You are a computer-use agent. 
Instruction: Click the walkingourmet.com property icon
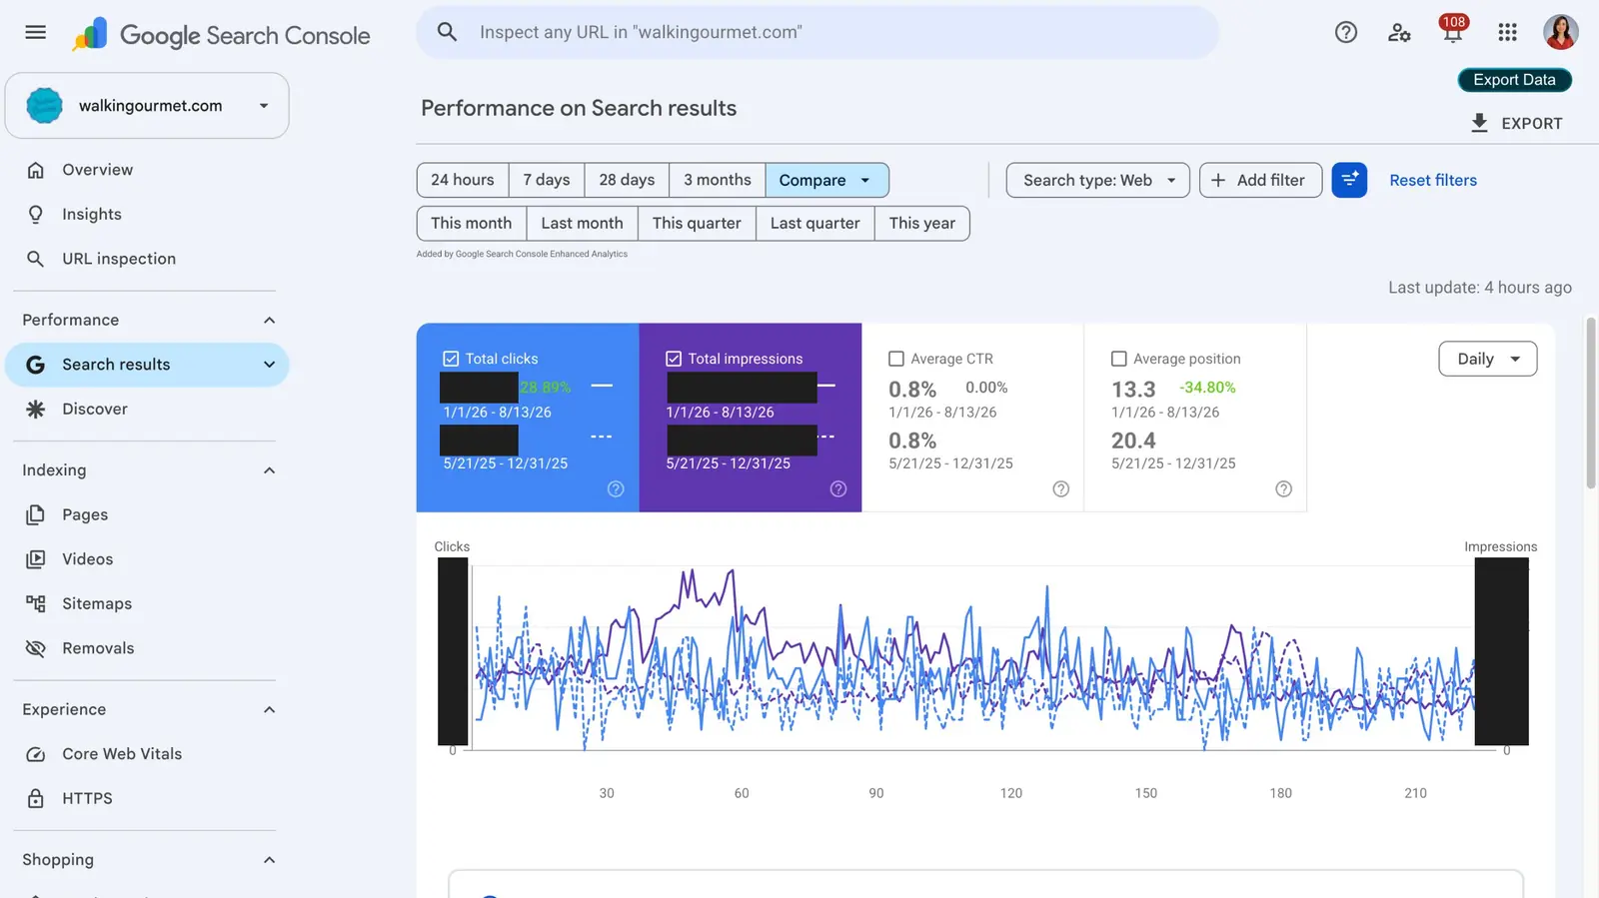(x=44, y=106)
